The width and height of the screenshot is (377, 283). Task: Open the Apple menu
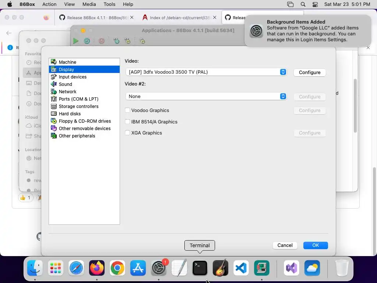pyautogui.click(x=10, y=4)
